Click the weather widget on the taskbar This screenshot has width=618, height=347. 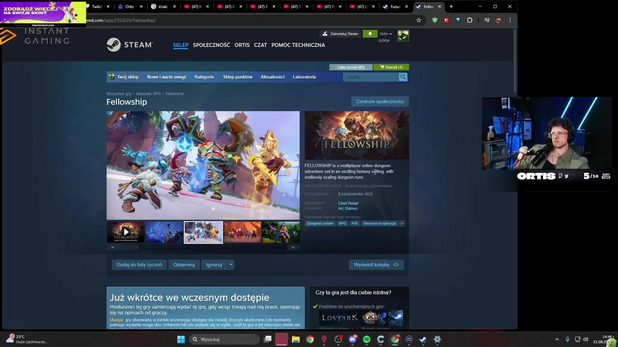pos(27,339)
